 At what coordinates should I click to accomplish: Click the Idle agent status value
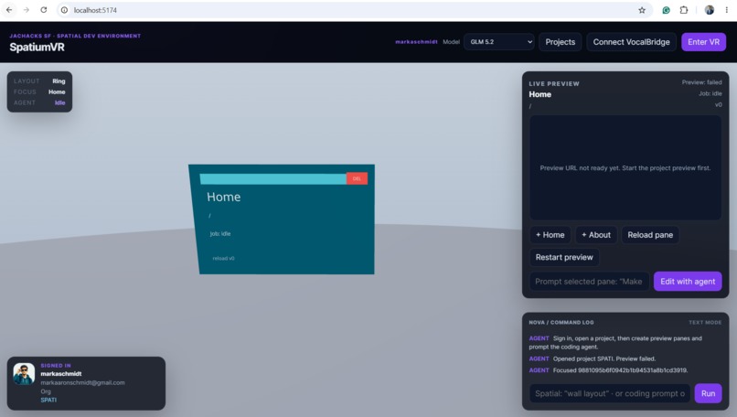point(59,103)
